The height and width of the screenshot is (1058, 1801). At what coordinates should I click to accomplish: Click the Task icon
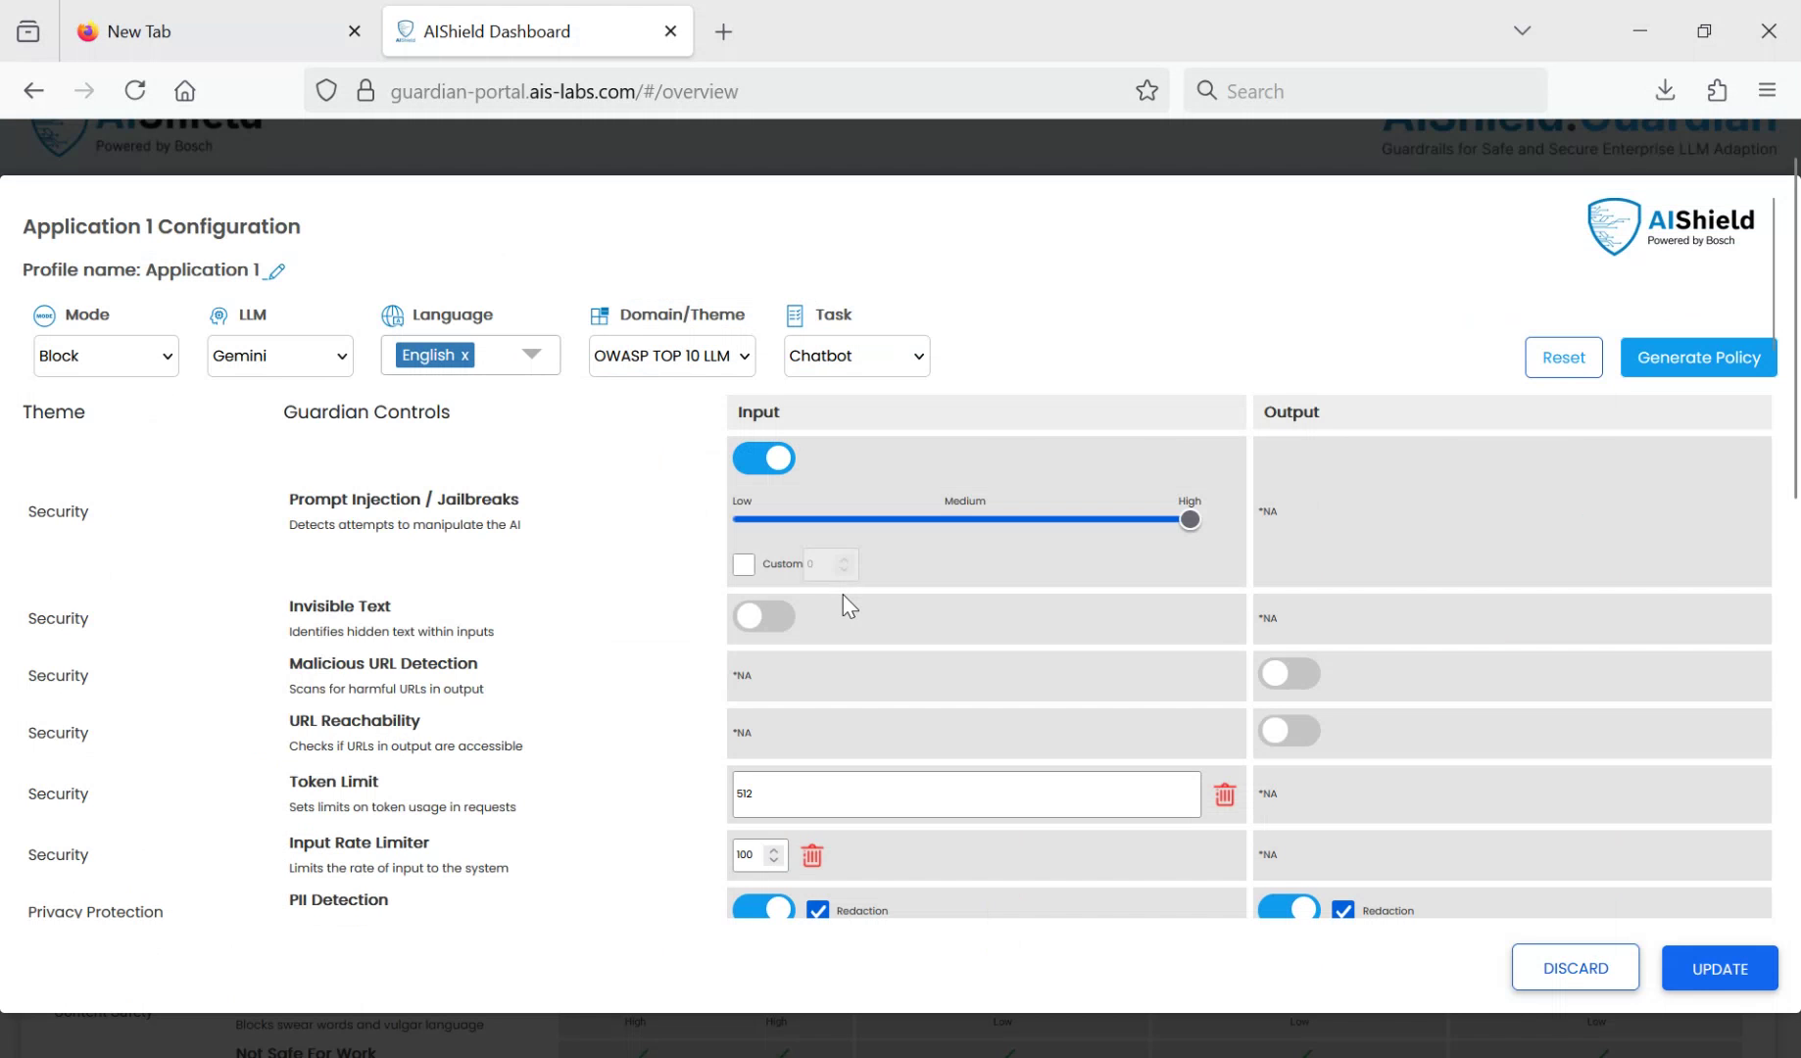(794, 314)
